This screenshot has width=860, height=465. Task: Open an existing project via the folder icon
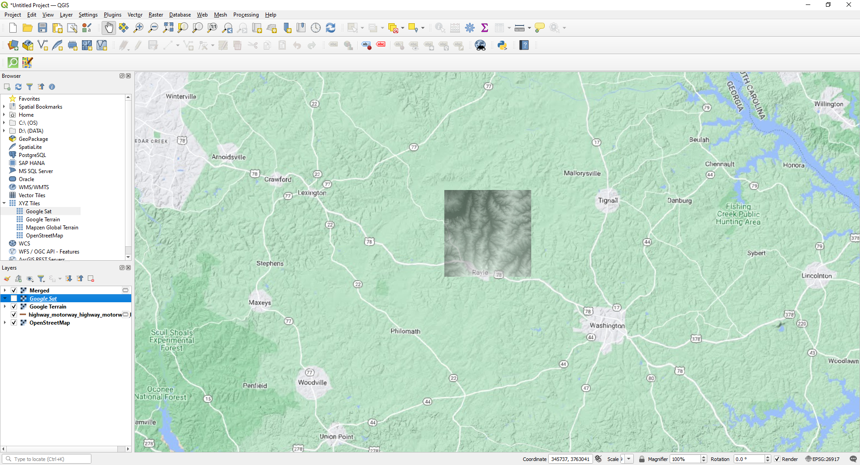pyautogui.click(x=28, y=28)
